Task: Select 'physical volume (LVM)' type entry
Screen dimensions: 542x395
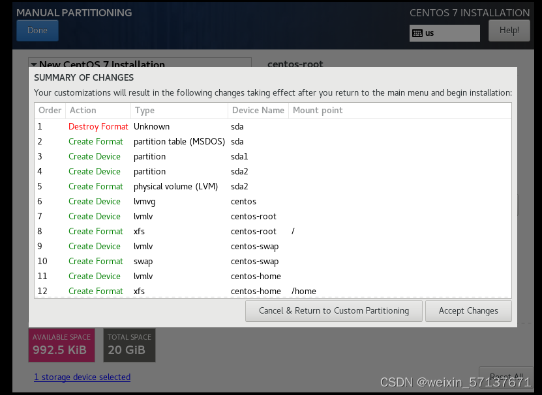Action: click(x=176, y=187)
